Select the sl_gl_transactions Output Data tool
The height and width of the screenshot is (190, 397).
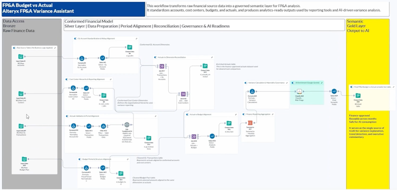pos(149,138)
